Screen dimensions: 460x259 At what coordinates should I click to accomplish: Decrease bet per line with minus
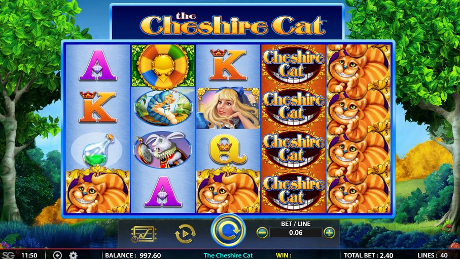262,233
